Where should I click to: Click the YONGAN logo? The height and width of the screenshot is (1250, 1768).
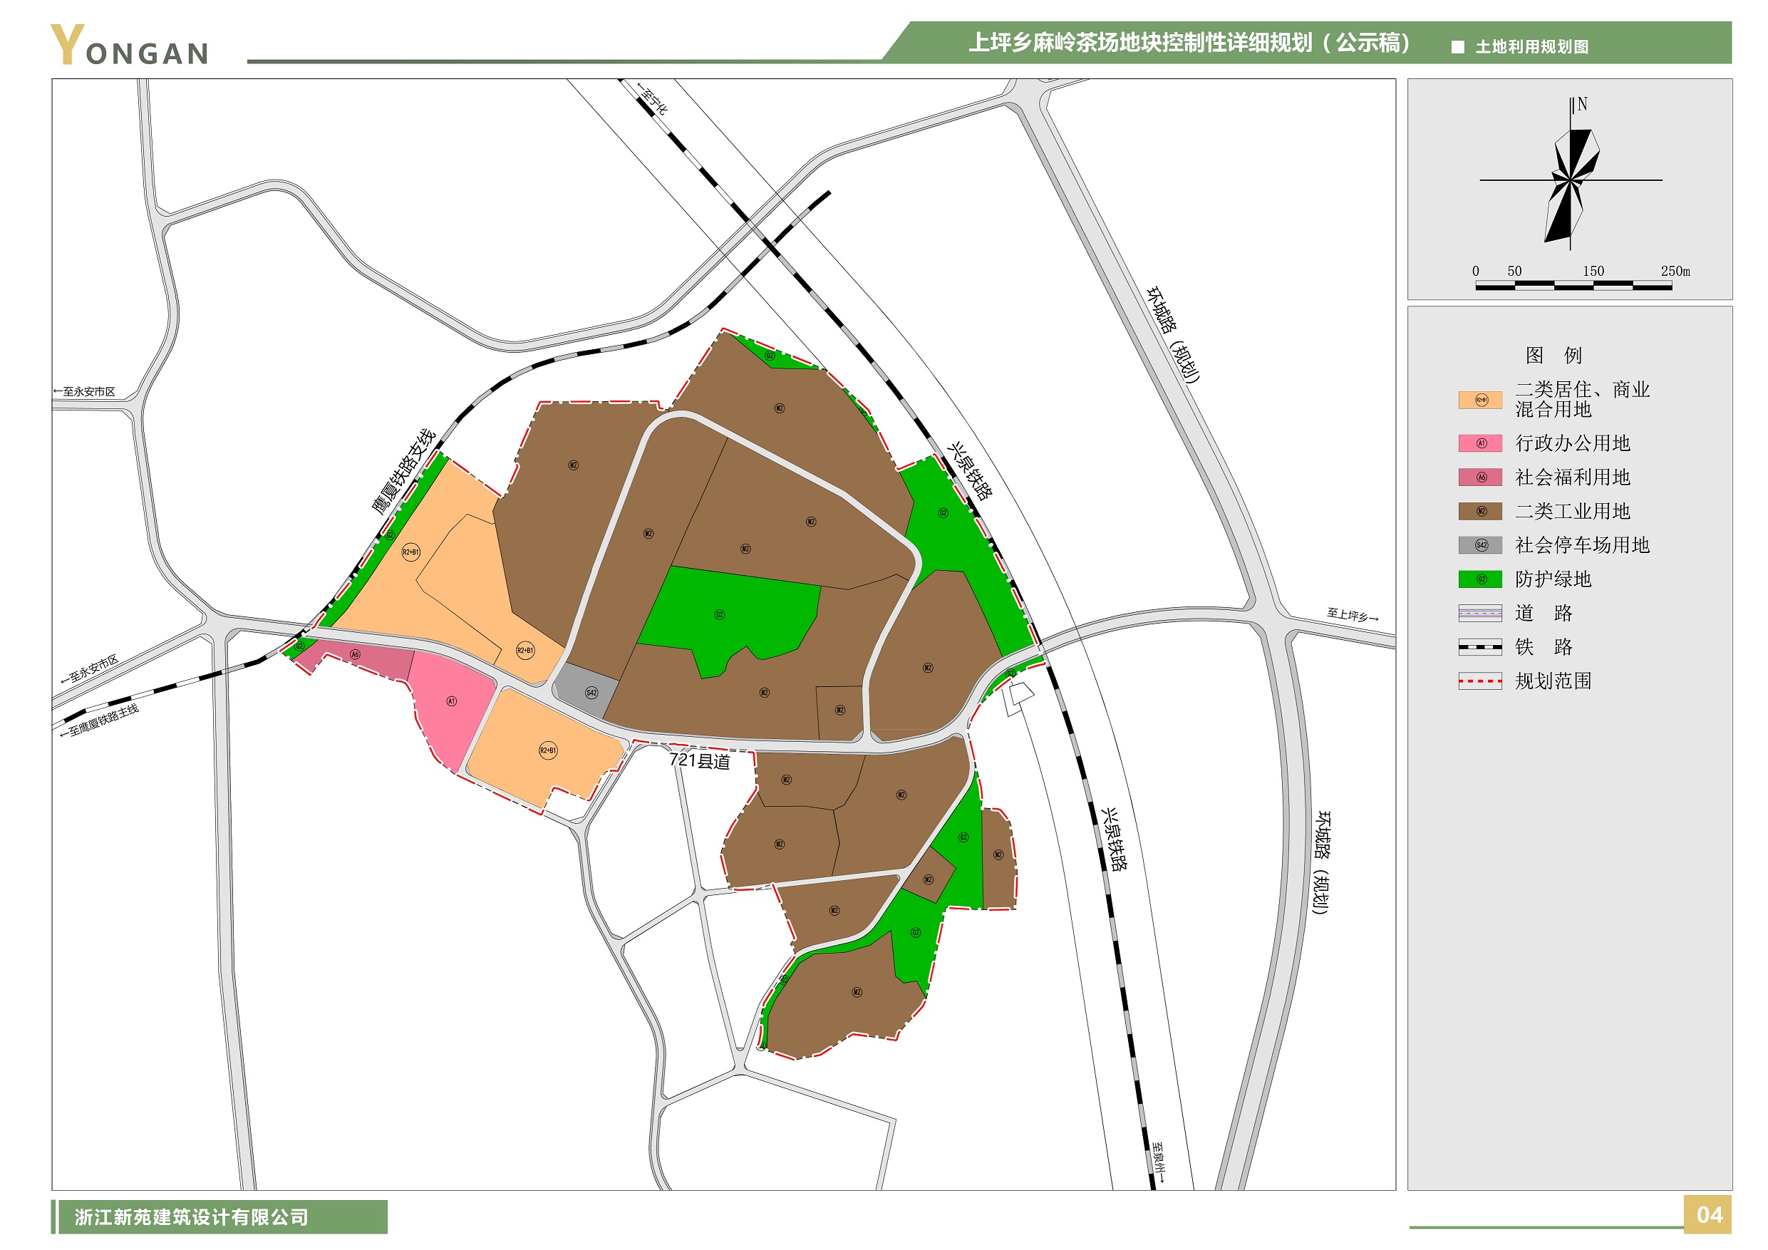(130, 45)
